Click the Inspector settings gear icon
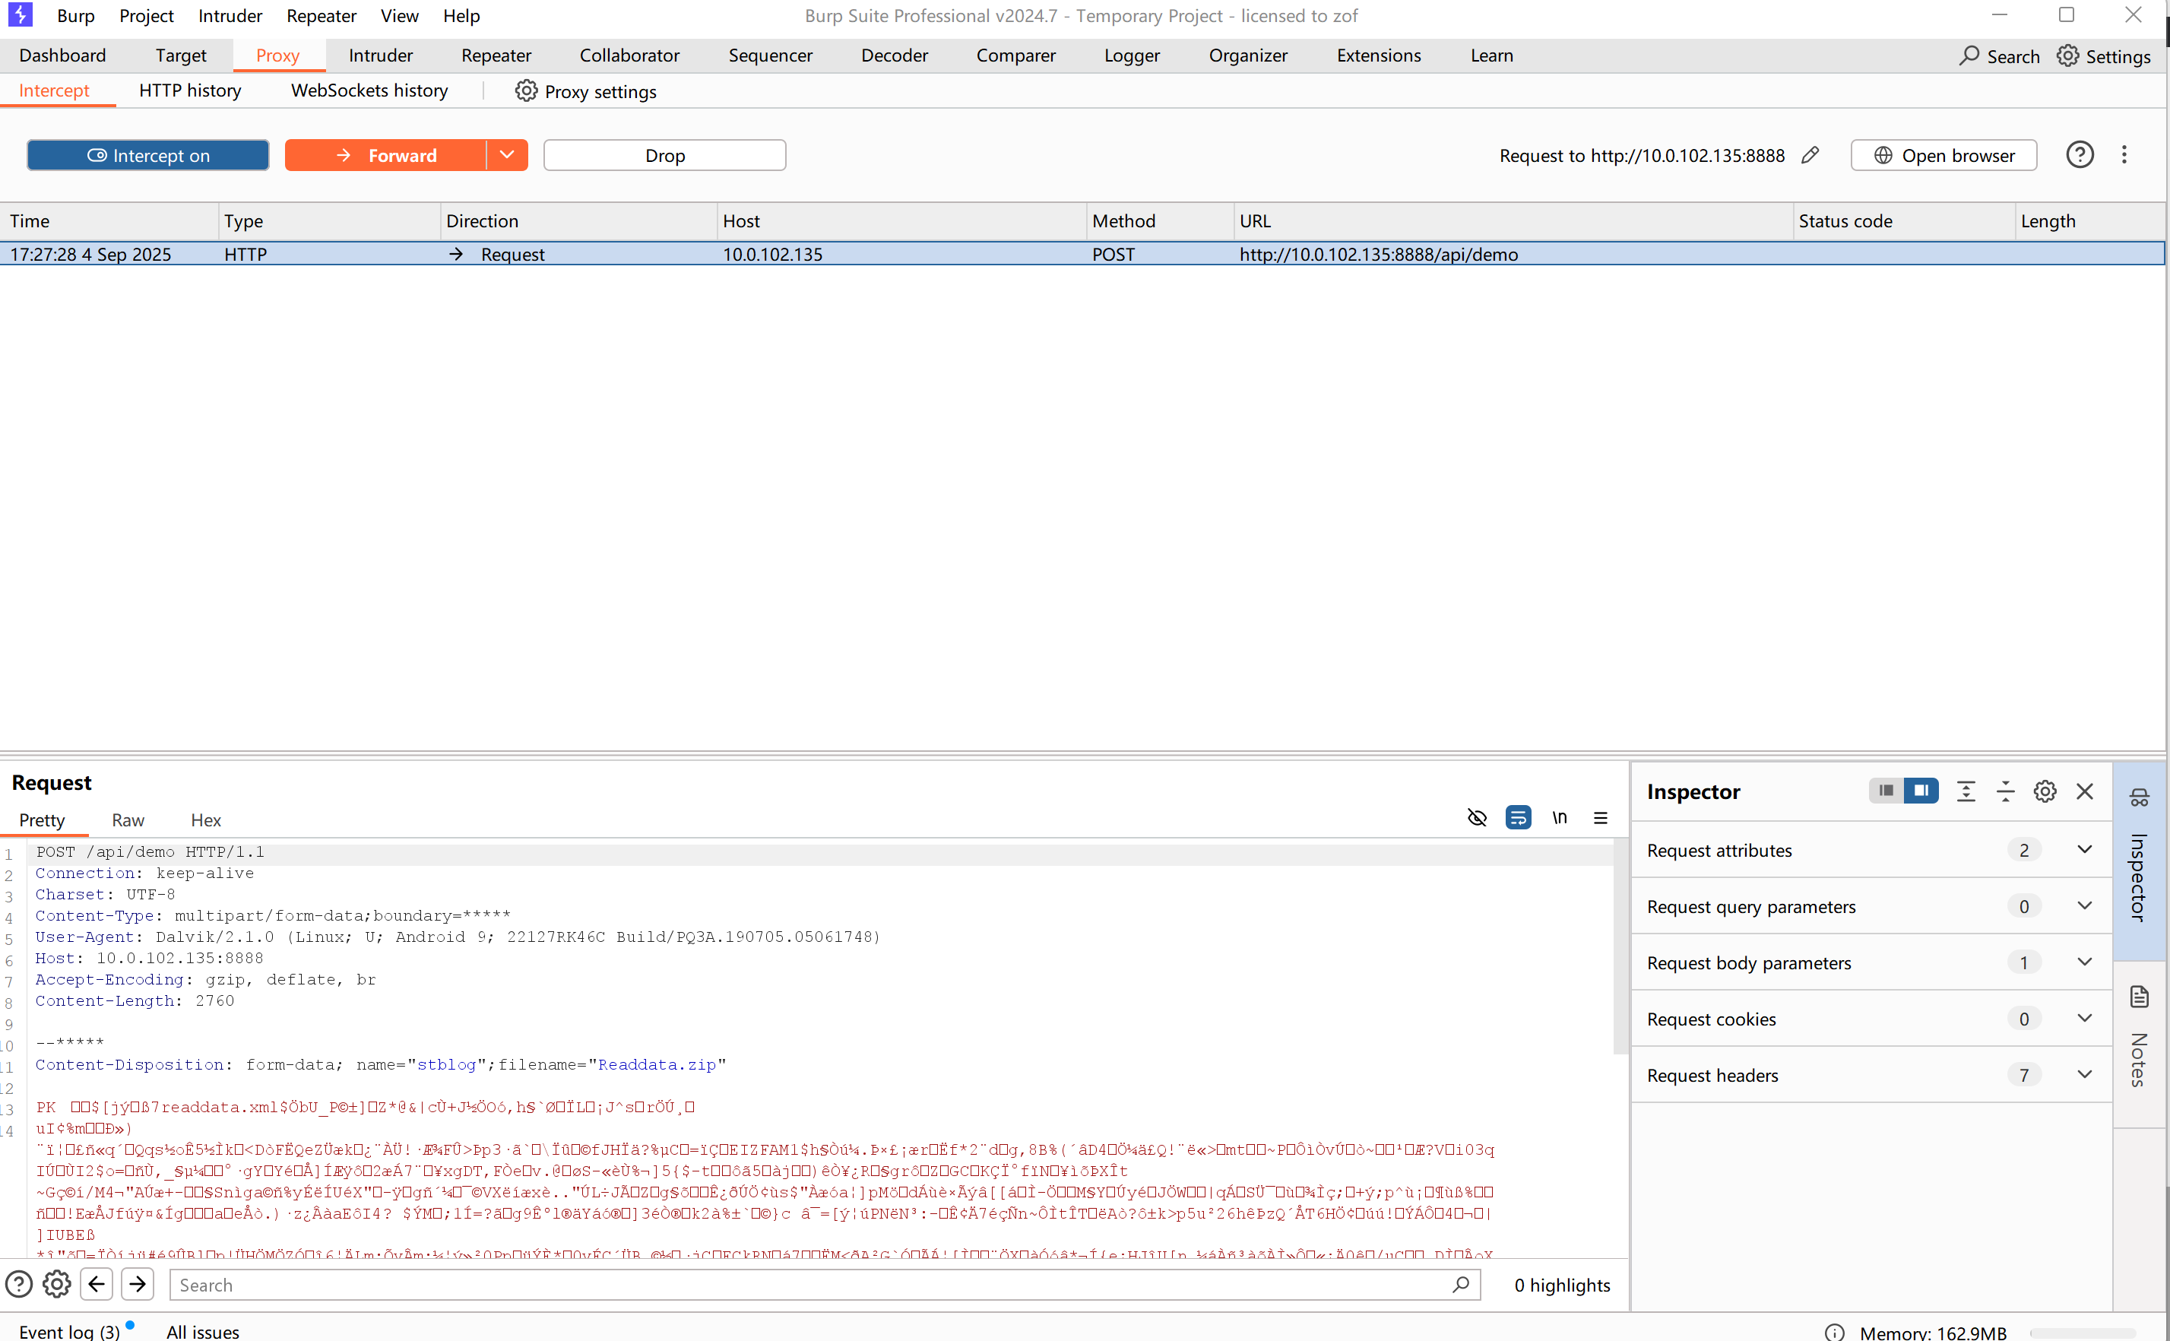2170x1341 pixels. coord(2045,791)
